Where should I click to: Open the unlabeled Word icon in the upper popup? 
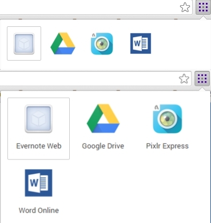141,43
